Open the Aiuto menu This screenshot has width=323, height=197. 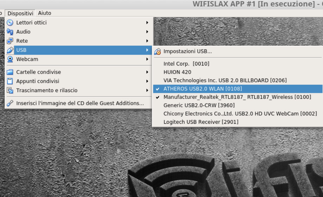[45, 13]
